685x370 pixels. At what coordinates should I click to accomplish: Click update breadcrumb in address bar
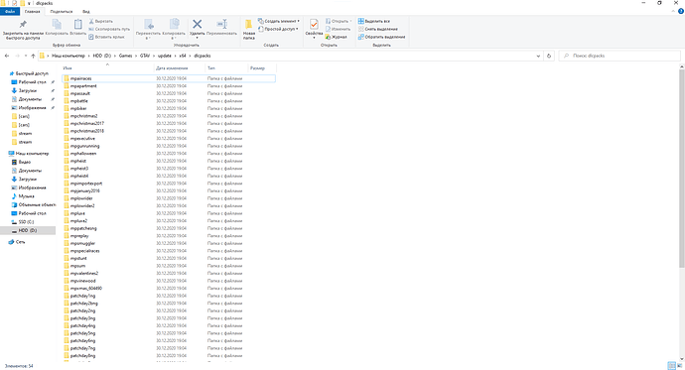coord(164,56)
